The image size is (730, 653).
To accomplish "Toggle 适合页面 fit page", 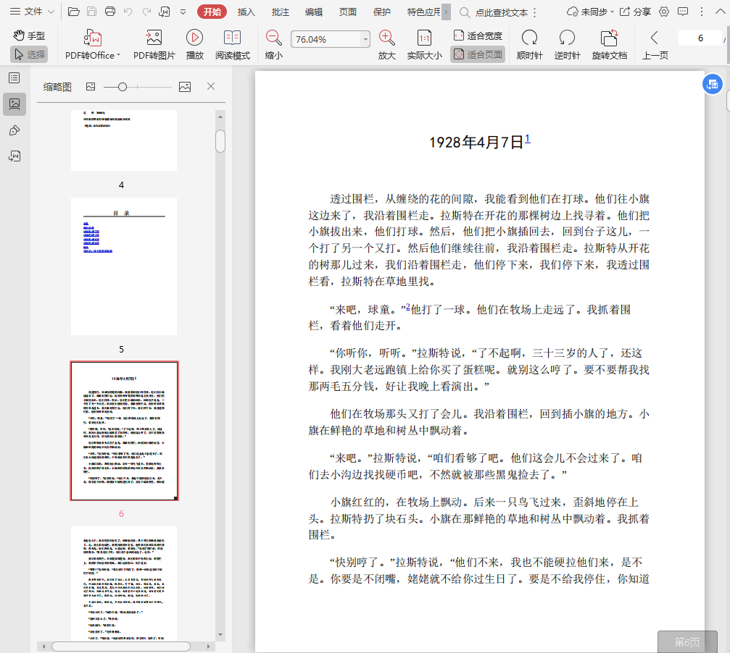I will tap(478, 54).
